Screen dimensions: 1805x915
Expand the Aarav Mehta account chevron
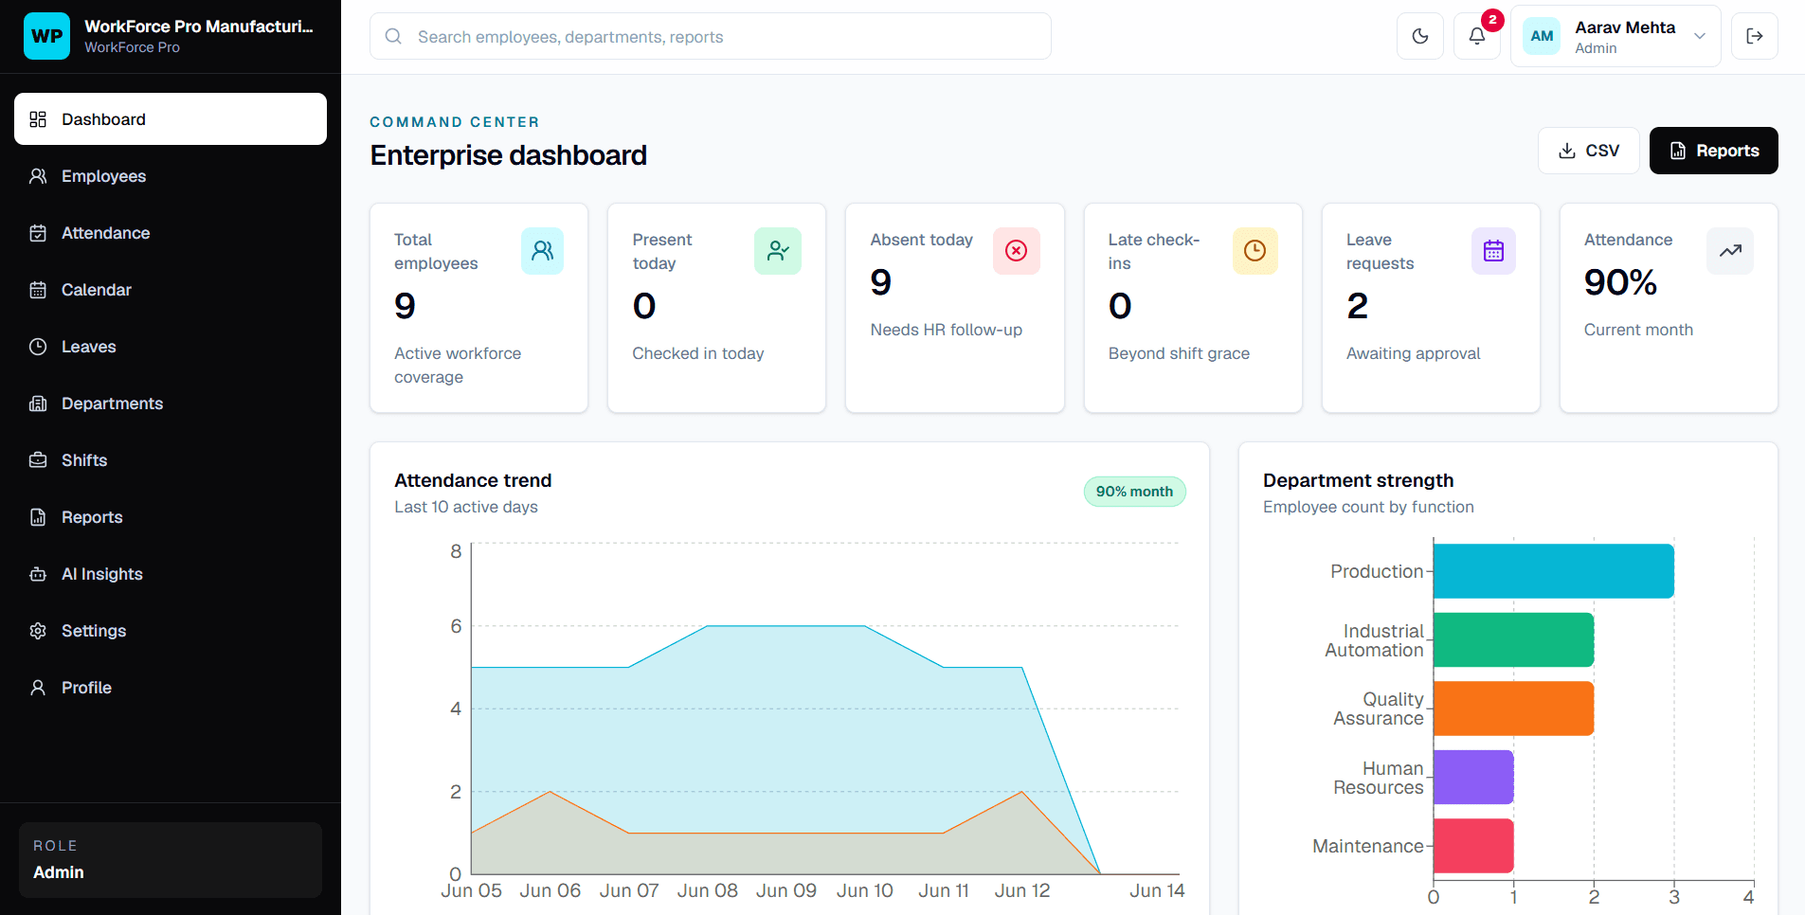[1700, 36]
